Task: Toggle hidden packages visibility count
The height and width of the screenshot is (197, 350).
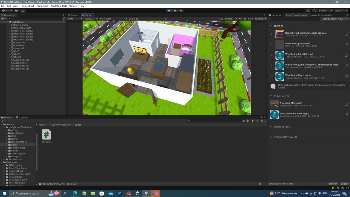Action: point(263,121)
